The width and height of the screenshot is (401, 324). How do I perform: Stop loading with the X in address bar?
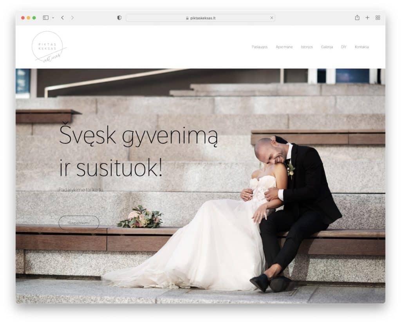(x=272, y=18)
